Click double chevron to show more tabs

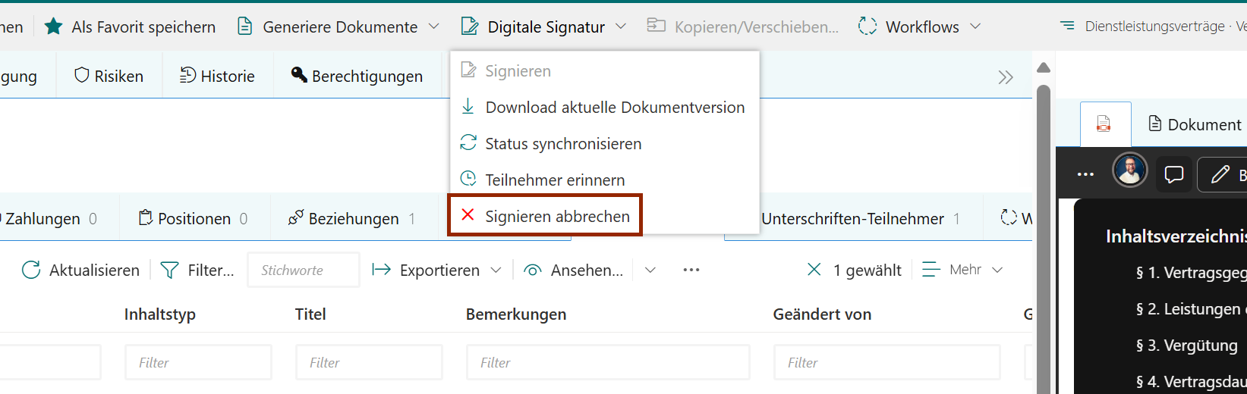point(1005,77)
